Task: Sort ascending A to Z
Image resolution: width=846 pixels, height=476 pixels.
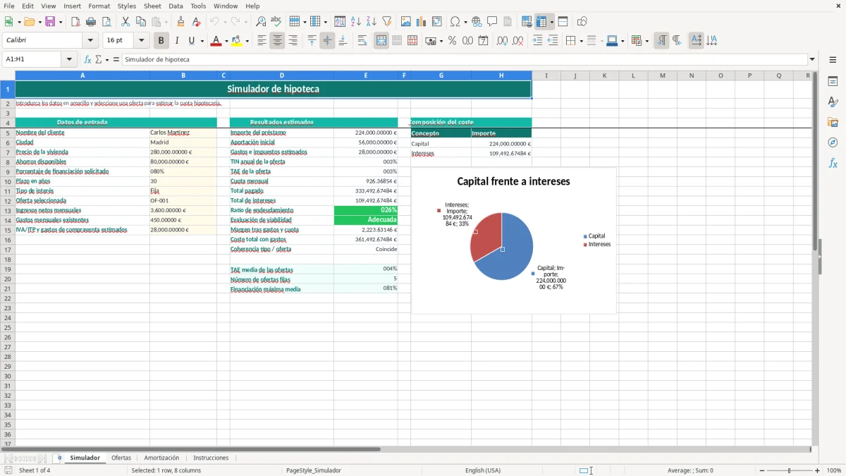Action: pos(356,22)
